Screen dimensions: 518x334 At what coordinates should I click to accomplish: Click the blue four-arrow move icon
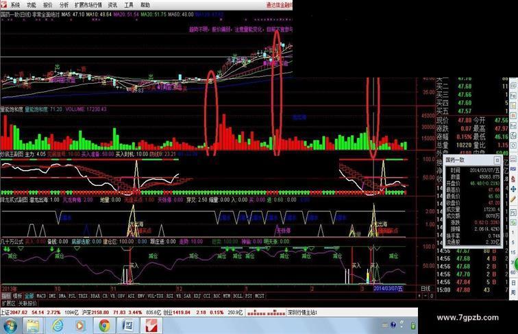point(513,189)
